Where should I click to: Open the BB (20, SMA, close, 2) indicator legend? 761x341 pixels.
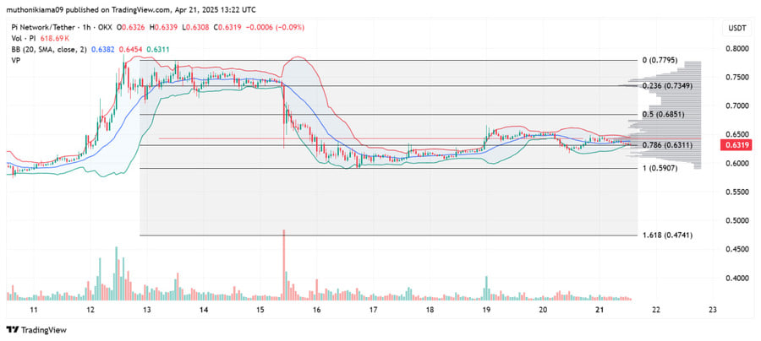click(47, 50)
